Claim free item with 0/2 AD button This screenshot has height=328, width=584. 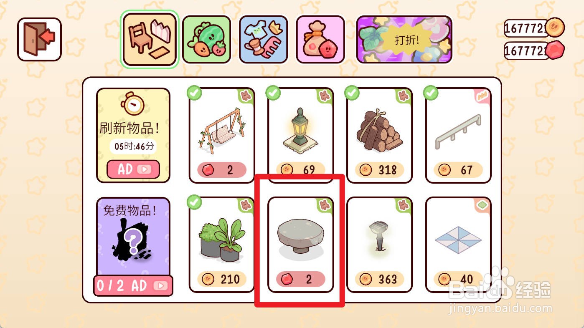(x=133, y=286)
